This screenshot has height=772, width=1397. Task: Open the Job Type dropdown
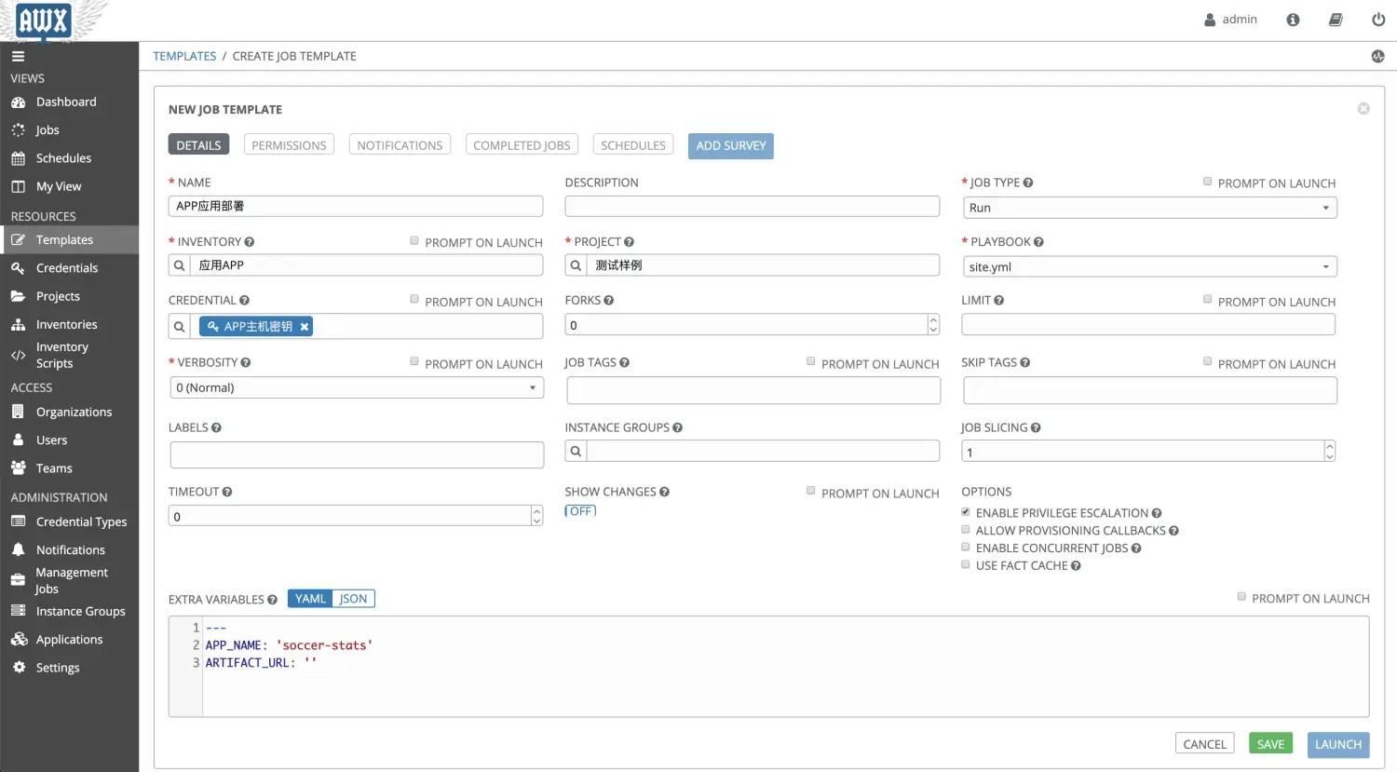1149,208
